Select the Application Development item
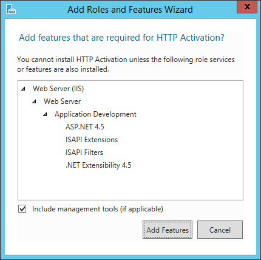261x260 pixels. click(x=95, y=114)
